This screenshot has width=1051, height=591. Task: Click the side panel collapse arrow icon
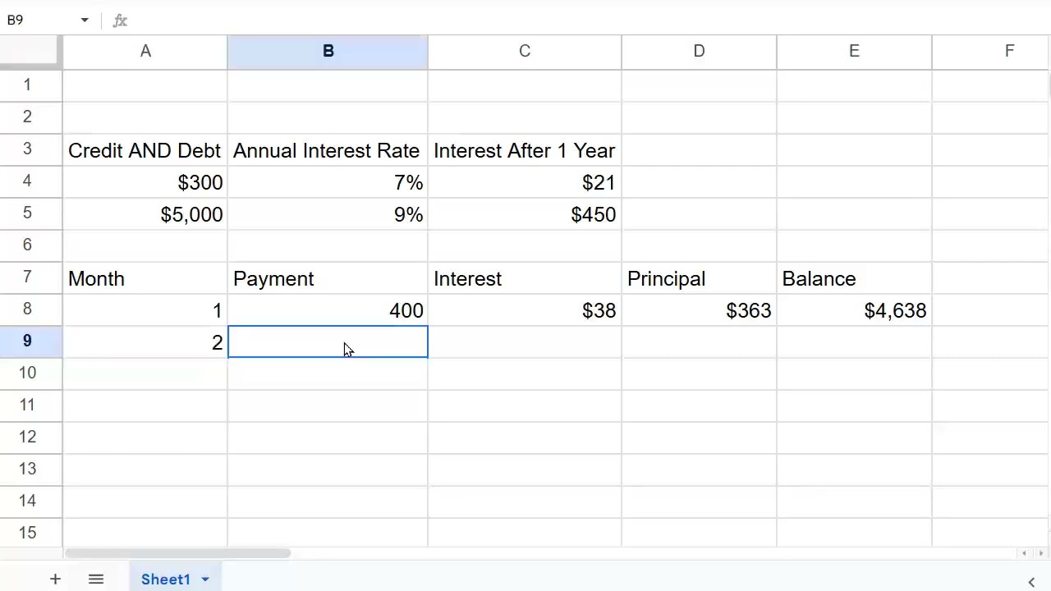pos(1031,581)
